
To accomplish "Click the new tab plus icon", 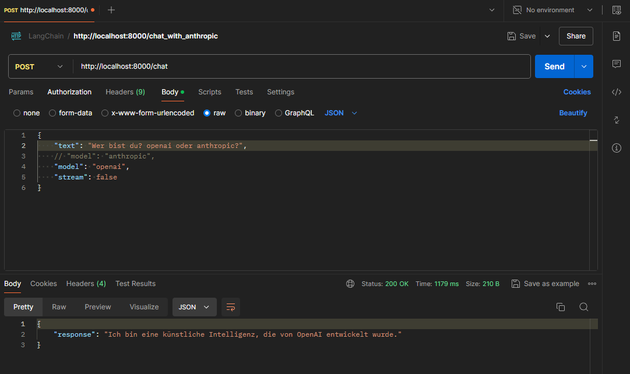I will pyautogui.click(x=111, y=10).
